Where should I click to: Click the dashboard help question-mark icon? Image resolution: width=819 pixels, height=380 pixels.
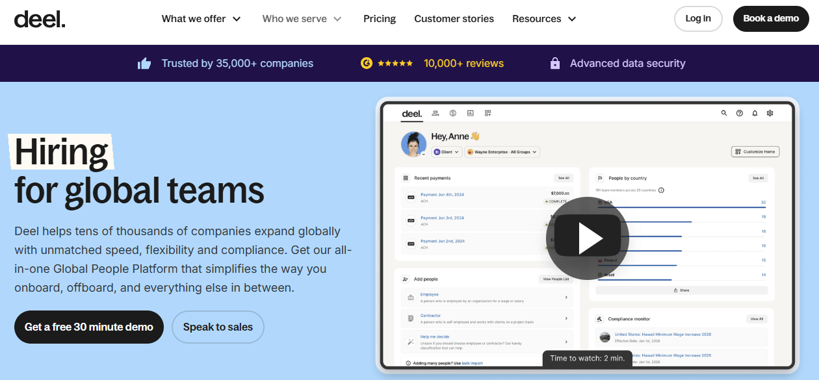(x=740, y=113)
